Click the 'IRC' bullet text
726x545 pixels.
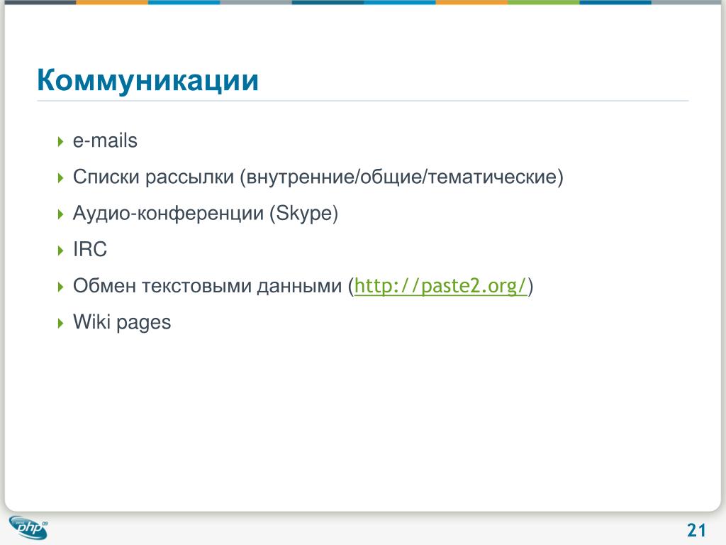(90, 249)
